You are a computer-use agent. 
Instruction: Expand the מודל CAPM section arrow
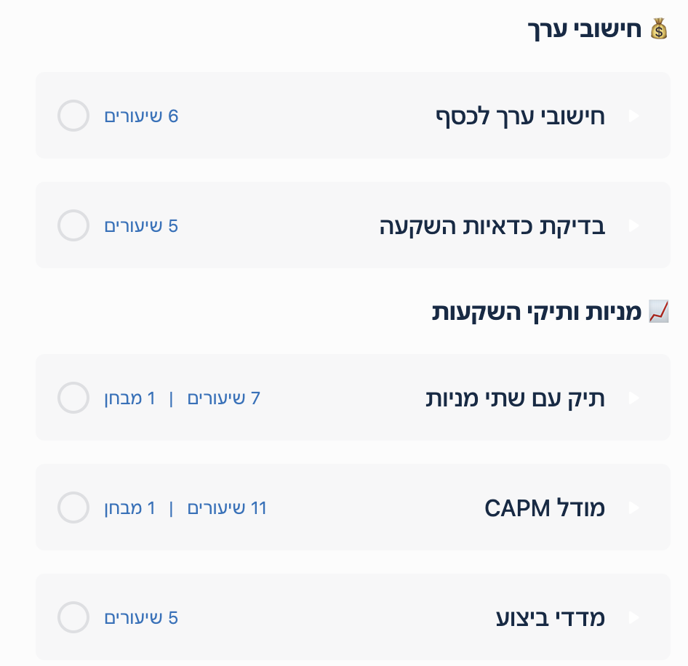click(633, 508)
